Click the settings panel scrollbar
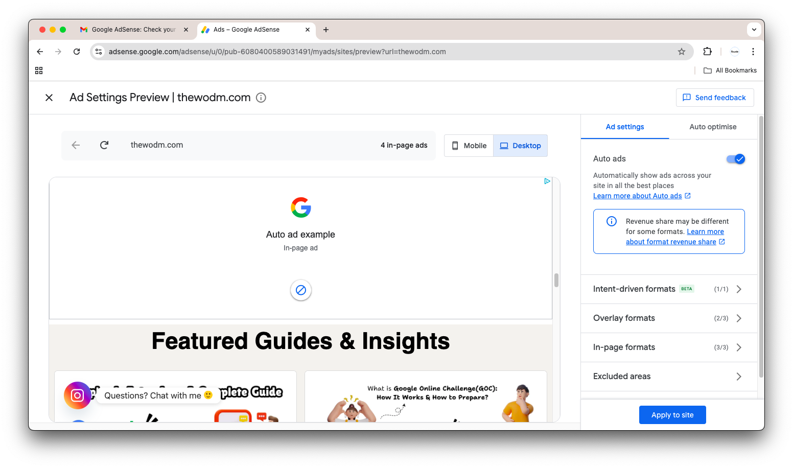The height and width of the screenshot is (468, 793). coord(761,247)
